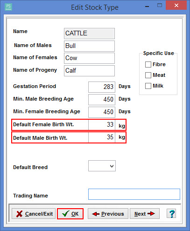Image resolution: width=190 pixels, height=231 pixels.
Task: Click the blue question mark help icon
Action: (171, 214)
